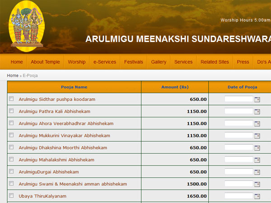Viewport: 271px width, 203px height.
Task: Click the Arulmigu Dhakshina Moorthi Abhishekam name
Action: click(x=63, y=148)
